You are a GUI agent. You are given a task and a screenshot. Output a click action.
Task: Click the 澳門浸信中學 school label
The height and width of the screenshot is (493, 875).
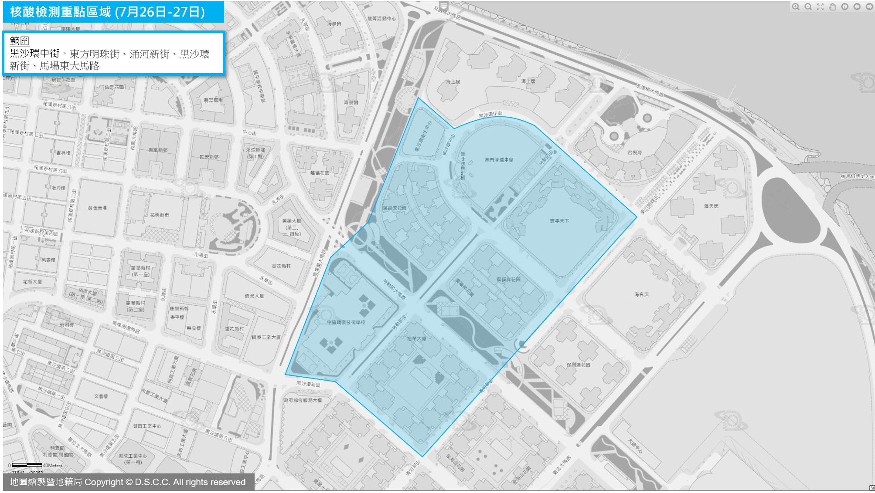click(x=499, y=160)
